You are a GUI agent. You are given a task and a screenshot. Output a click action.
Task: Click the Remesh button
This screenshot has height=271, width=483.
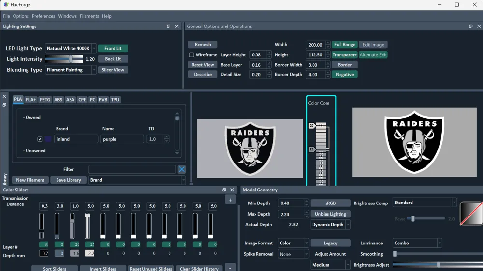tap(203, 44)
